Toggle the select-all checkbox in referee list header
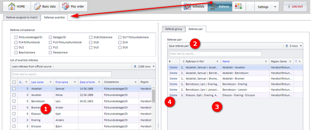Image resolution: width=311 pixels, height=130 pixels. tap(14, 82)
